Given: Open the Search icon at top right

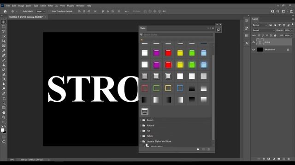Looking at the screenshot, I should point(278,11).
